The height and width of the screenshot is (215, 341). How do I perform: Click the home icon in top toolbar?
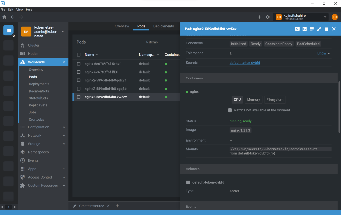4,17
